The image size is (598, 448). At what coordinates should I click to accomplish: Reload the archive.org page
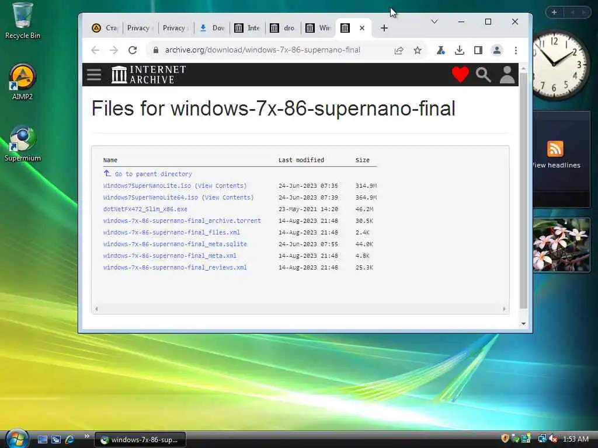tap(133, 50)
